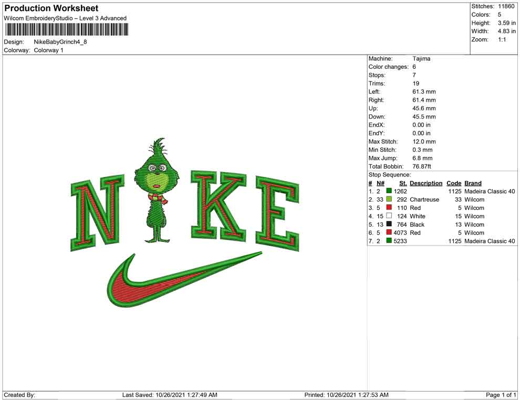Click the red Nike swoosh embroidery

(x=184, y=280)
